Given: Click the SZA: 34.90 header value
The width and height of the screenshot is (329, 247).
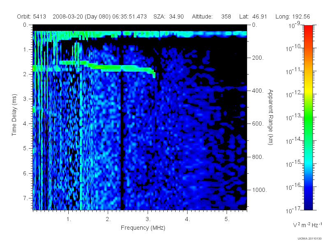Looking at the screenshot, I should (169, 16).
